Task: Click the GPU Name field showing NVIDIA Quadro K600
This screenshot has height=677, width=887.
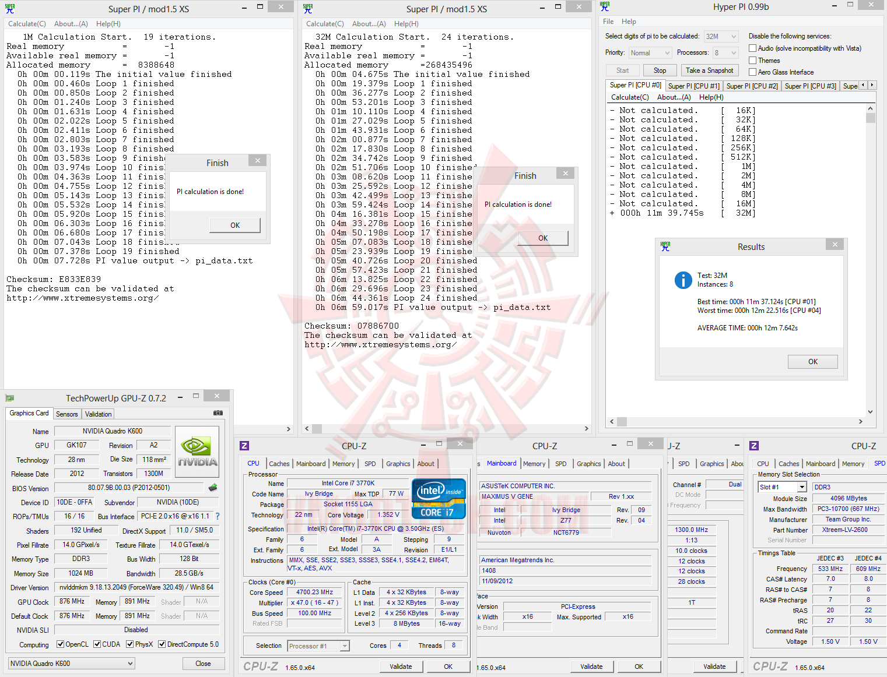Action: coord(113,431)
